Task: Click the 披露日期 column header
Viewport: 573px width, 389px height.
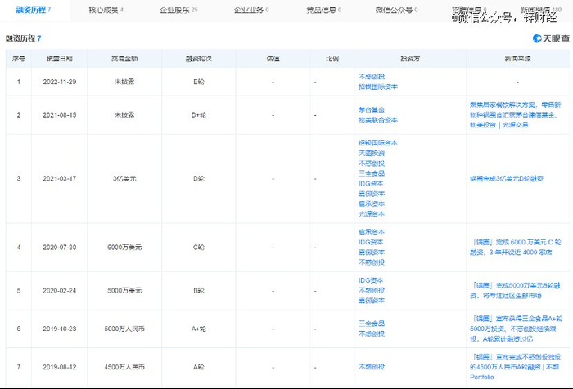Action: point(60,59)
